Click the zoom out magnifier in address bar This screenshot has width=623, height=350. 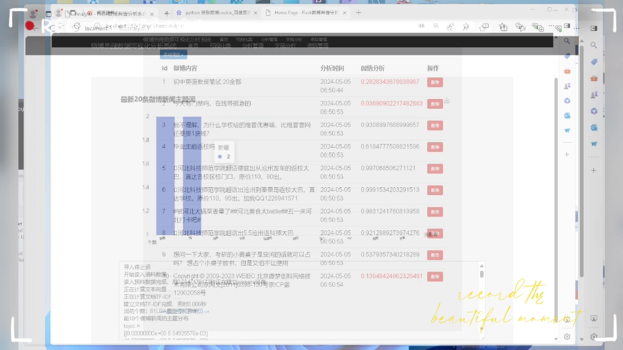pos(436,26)
